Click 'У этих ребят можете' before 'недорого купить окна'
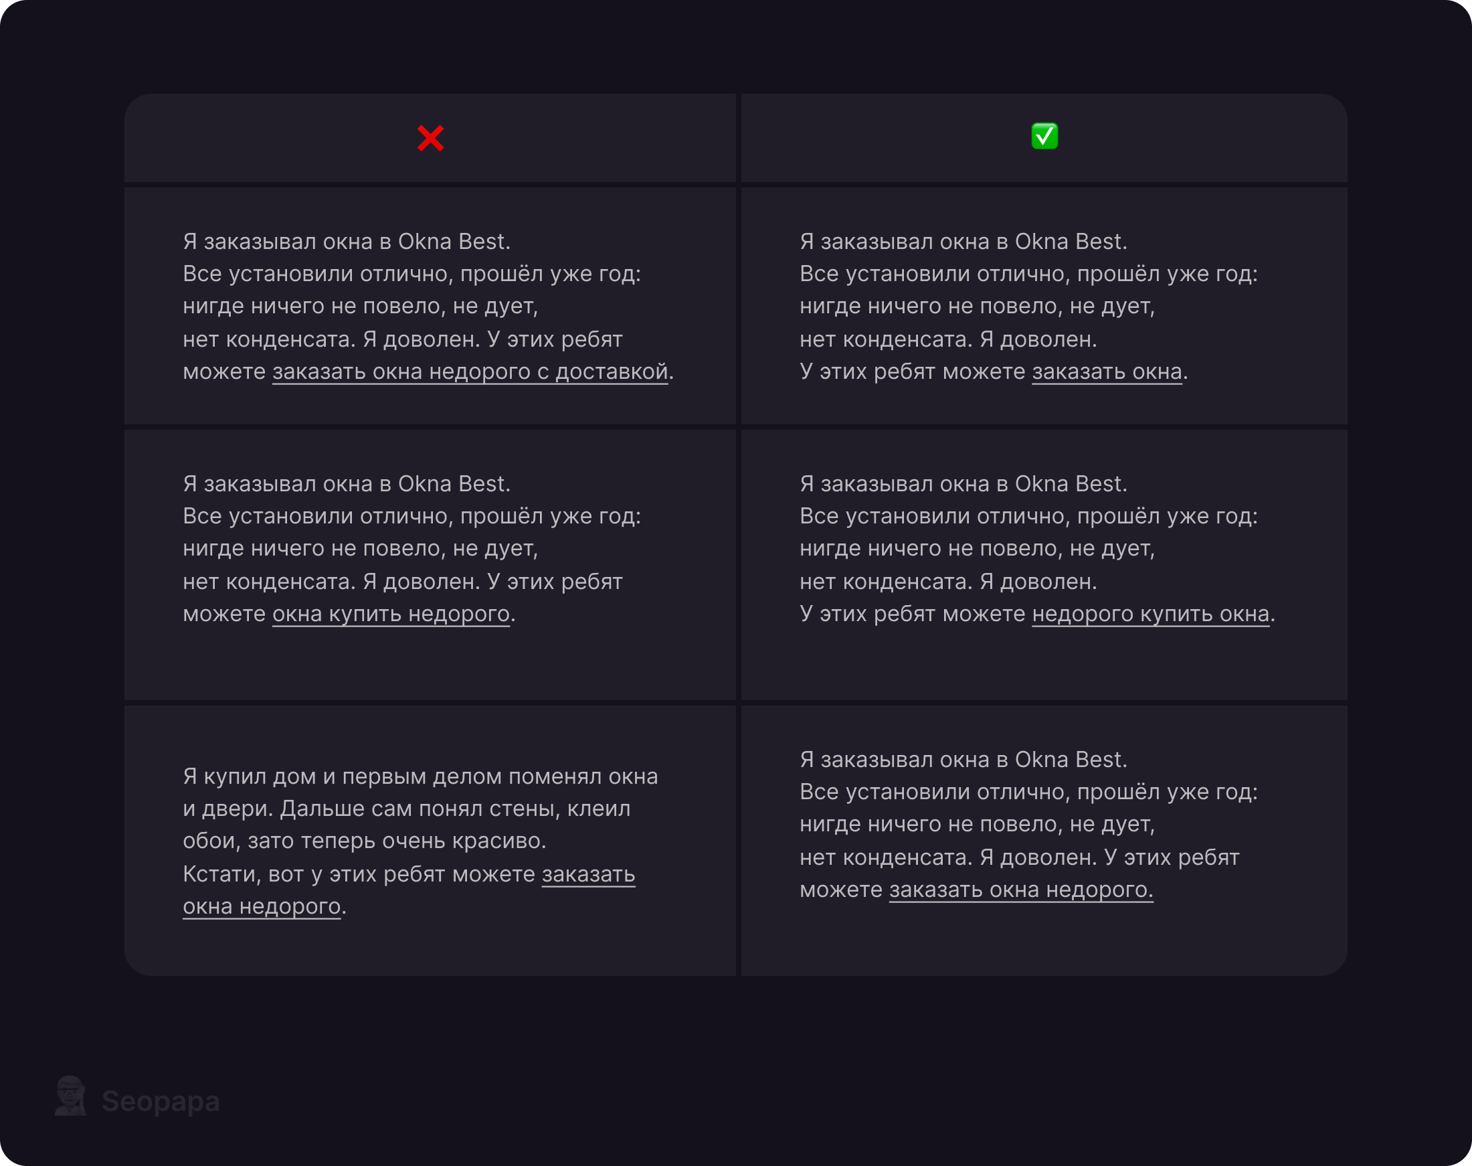1472x1166 pixels. click(912, 614)
